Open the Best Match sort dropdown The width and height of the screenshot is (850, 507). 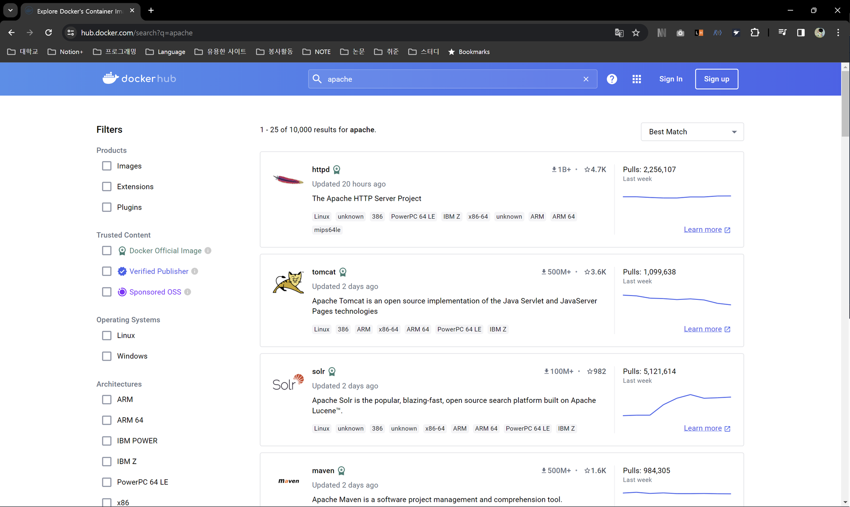692,132
